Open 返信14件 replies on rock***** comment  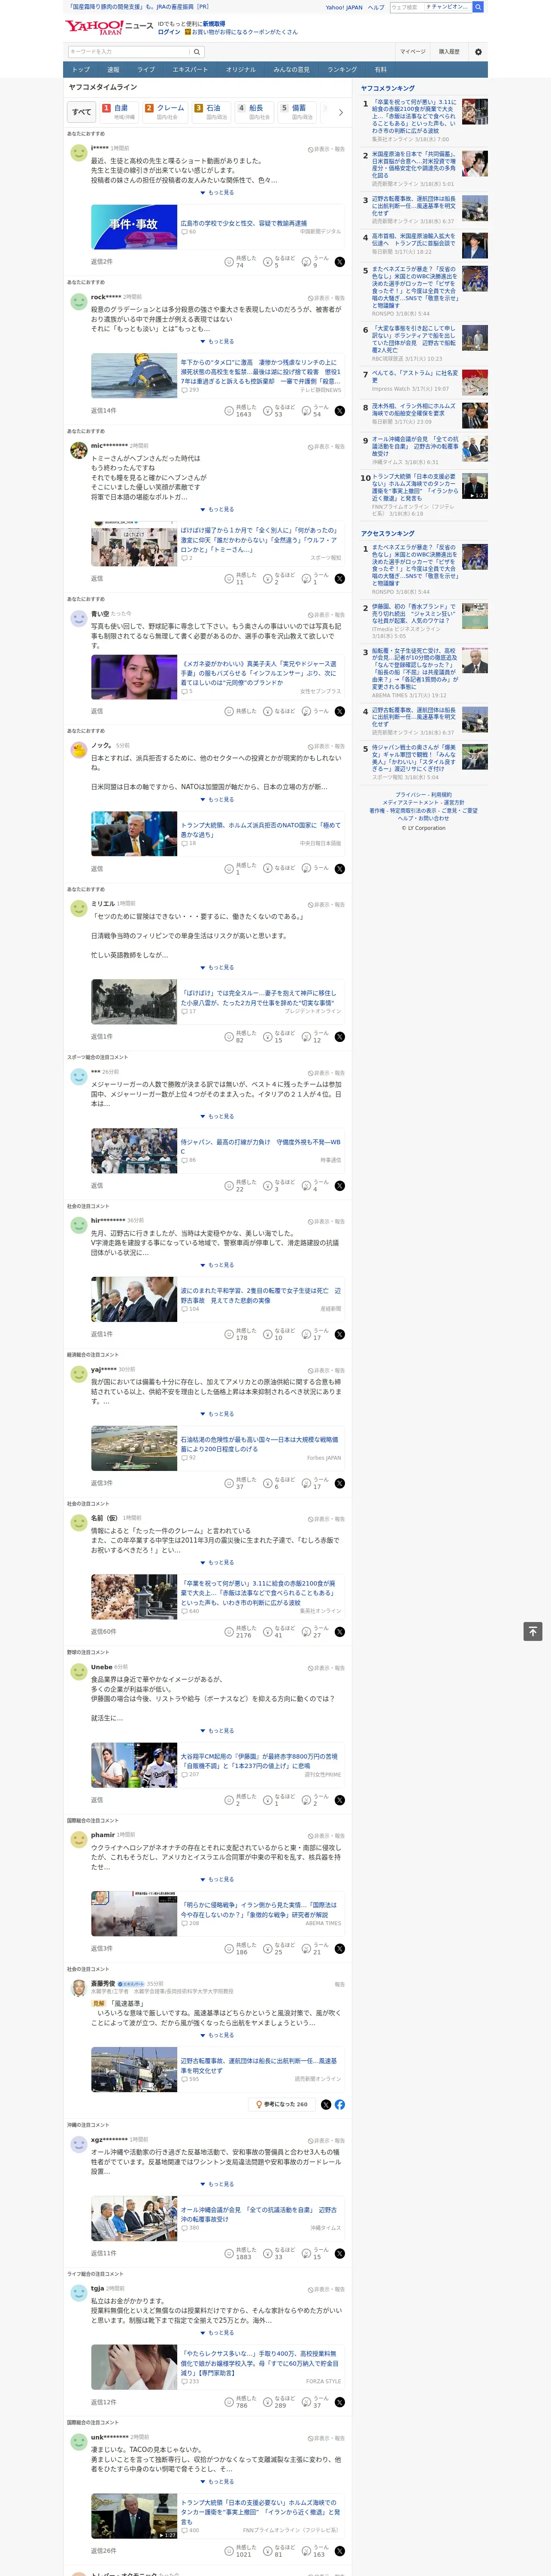tap(103, 411)
